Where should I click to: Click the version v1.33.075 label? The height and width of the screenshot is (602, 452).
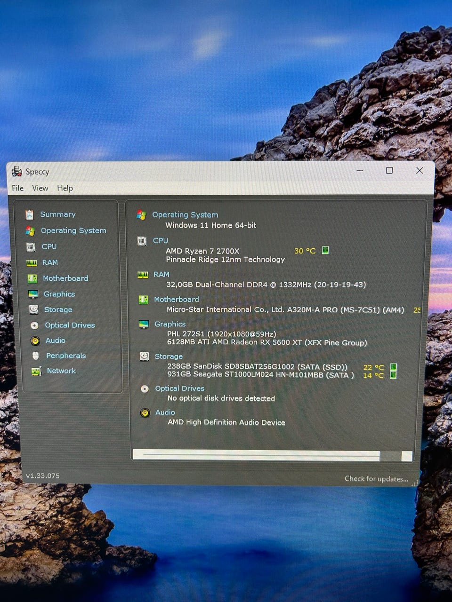click(x=43, y=476)
